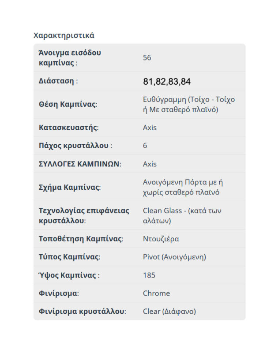Click the Άνοιγμα εισόδου καμπίνας label
This screenshot has height=353, width=278.
(70, 58)
